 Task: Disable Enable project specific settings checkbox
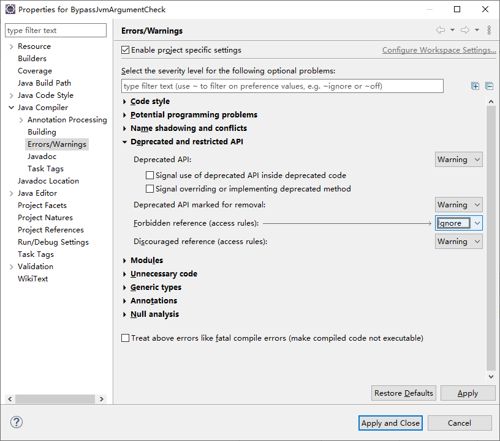click(126, 50)
